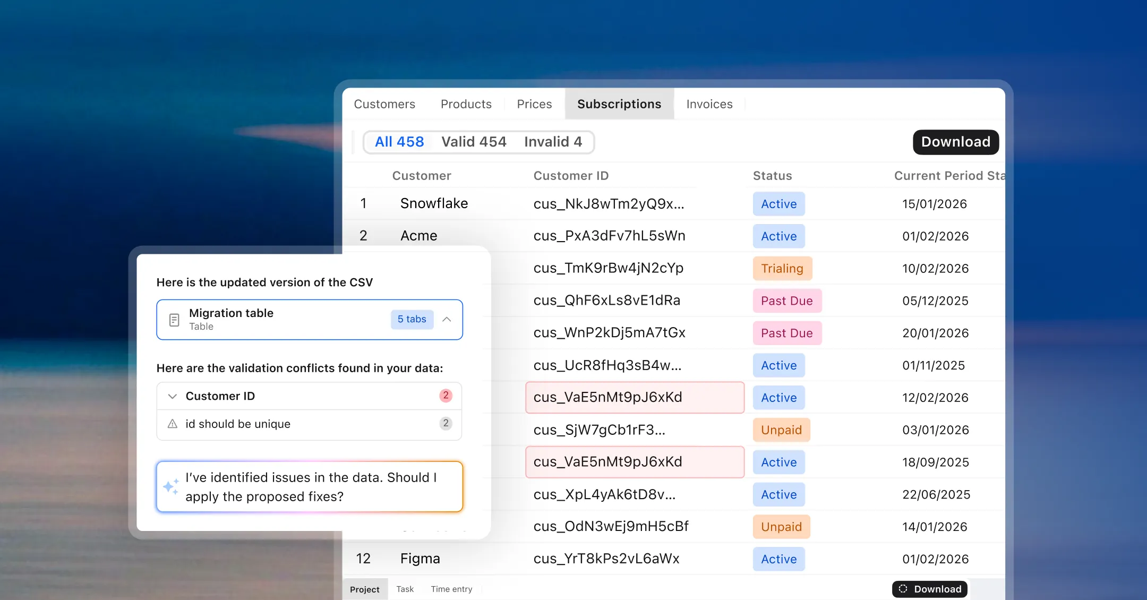Click the Migration table document icon
1147x600 pixels.
point(174,320)
